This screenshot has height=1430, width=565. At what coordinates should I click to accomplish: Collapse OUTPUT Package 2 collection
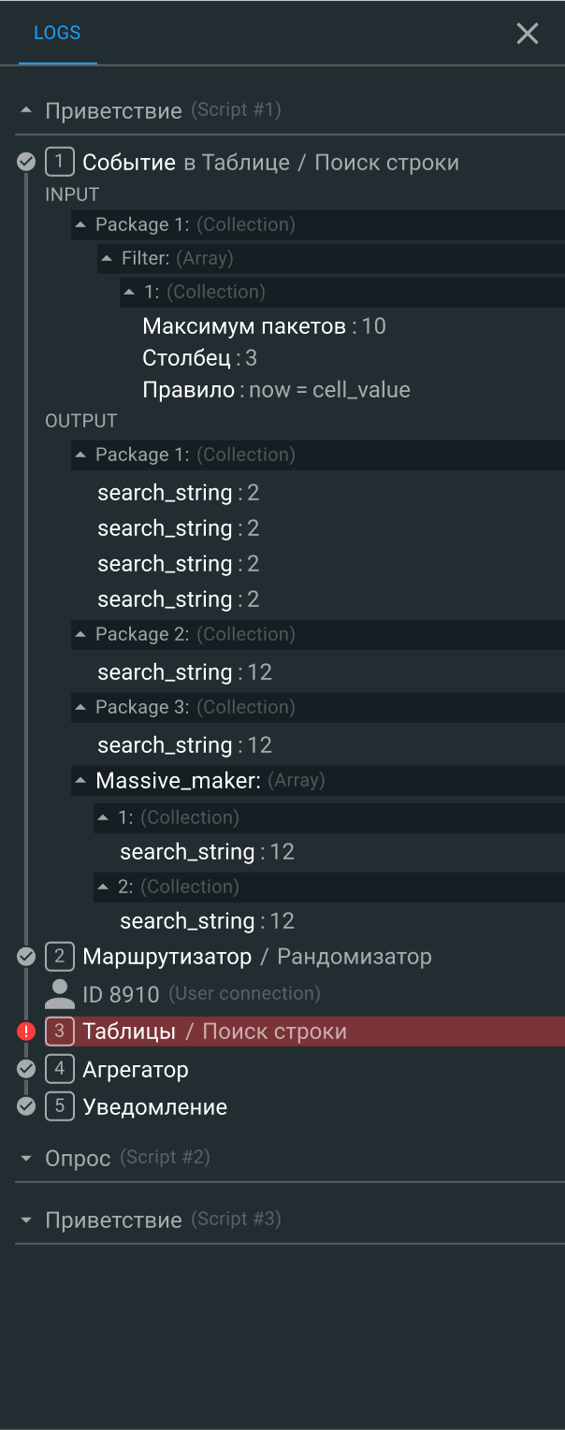point(82,634)
